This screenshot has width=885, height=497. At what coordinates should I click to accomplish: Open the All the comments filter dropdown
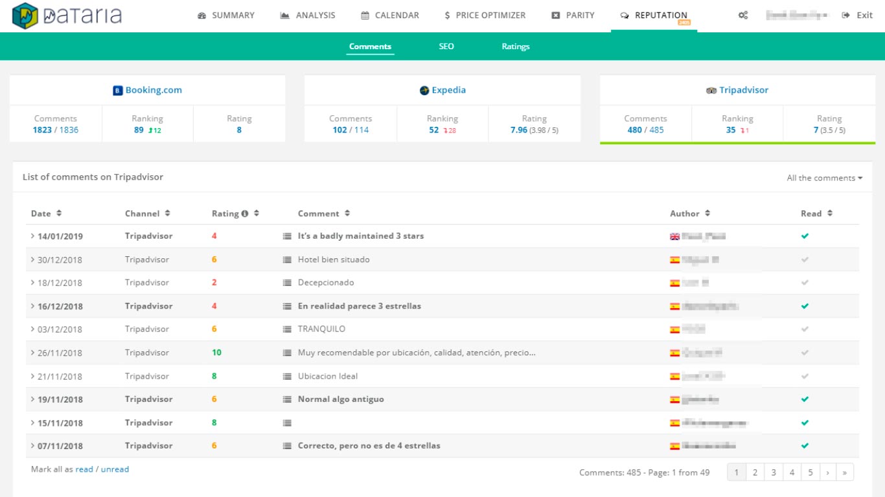click(825, 178)
